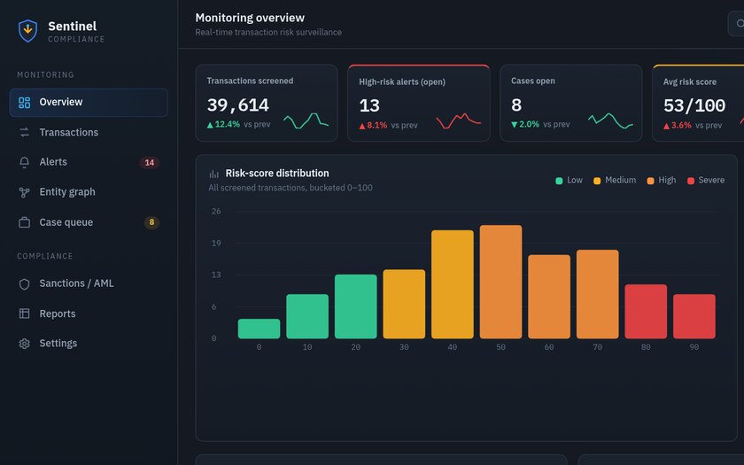Click the 2.0% vs prev text
The image size is (744, 465).
tap(540, 125)
